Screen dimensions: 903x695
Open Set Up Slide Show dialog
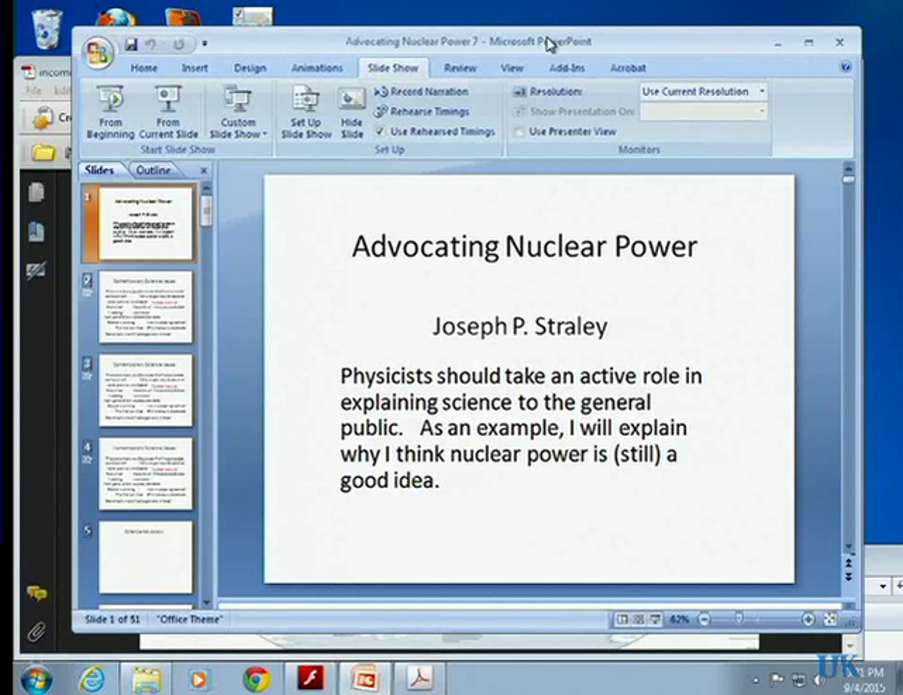coord(306,112)
